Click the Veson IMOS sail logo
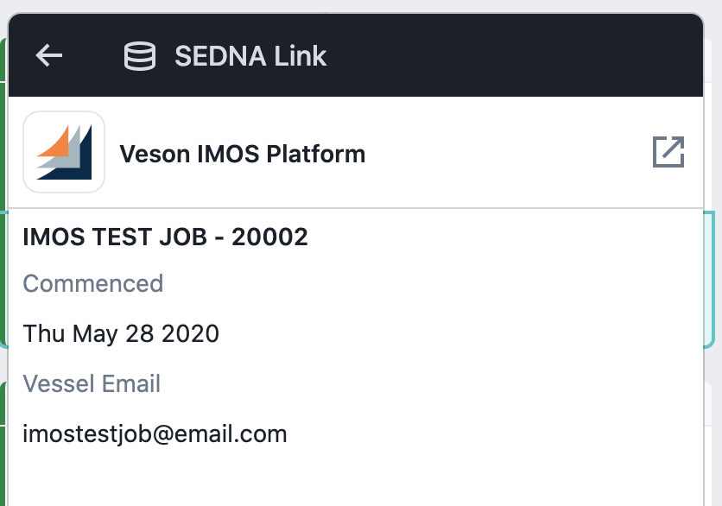The height and width of the screenshot is (506, 722). (64, 152)
